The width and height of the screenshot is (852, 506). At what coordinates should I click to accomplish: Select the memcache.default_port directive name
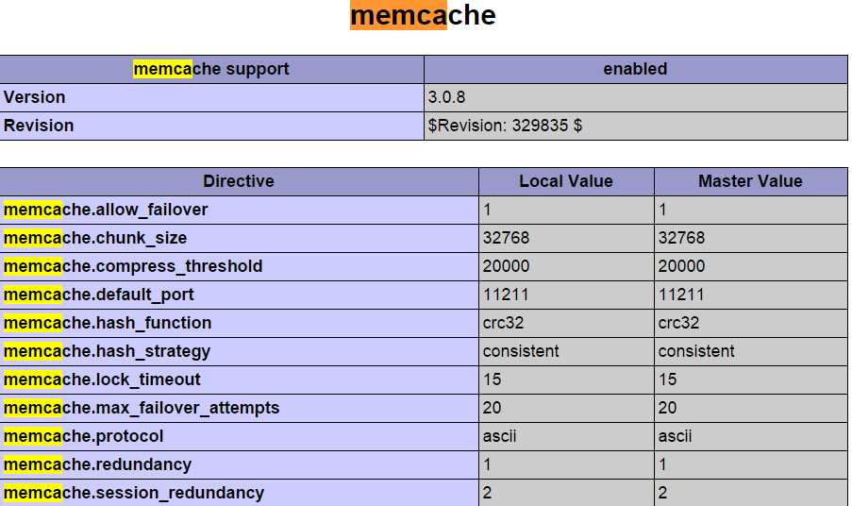coord(99,295)
